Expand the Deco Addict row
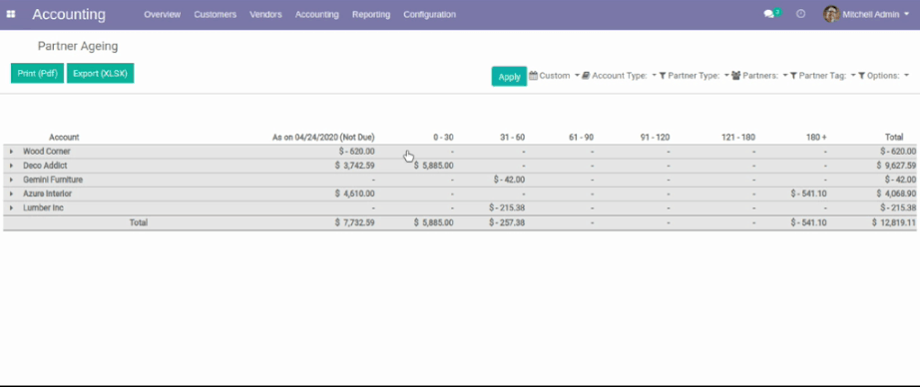 11,166
